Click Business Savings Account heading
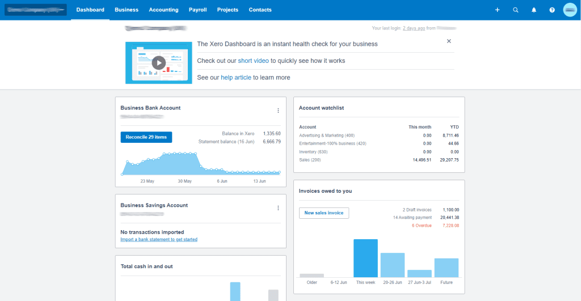 tap(154, 205)
